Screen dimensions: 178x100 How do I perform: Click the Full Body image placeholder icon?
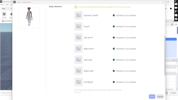pos(79,82)
